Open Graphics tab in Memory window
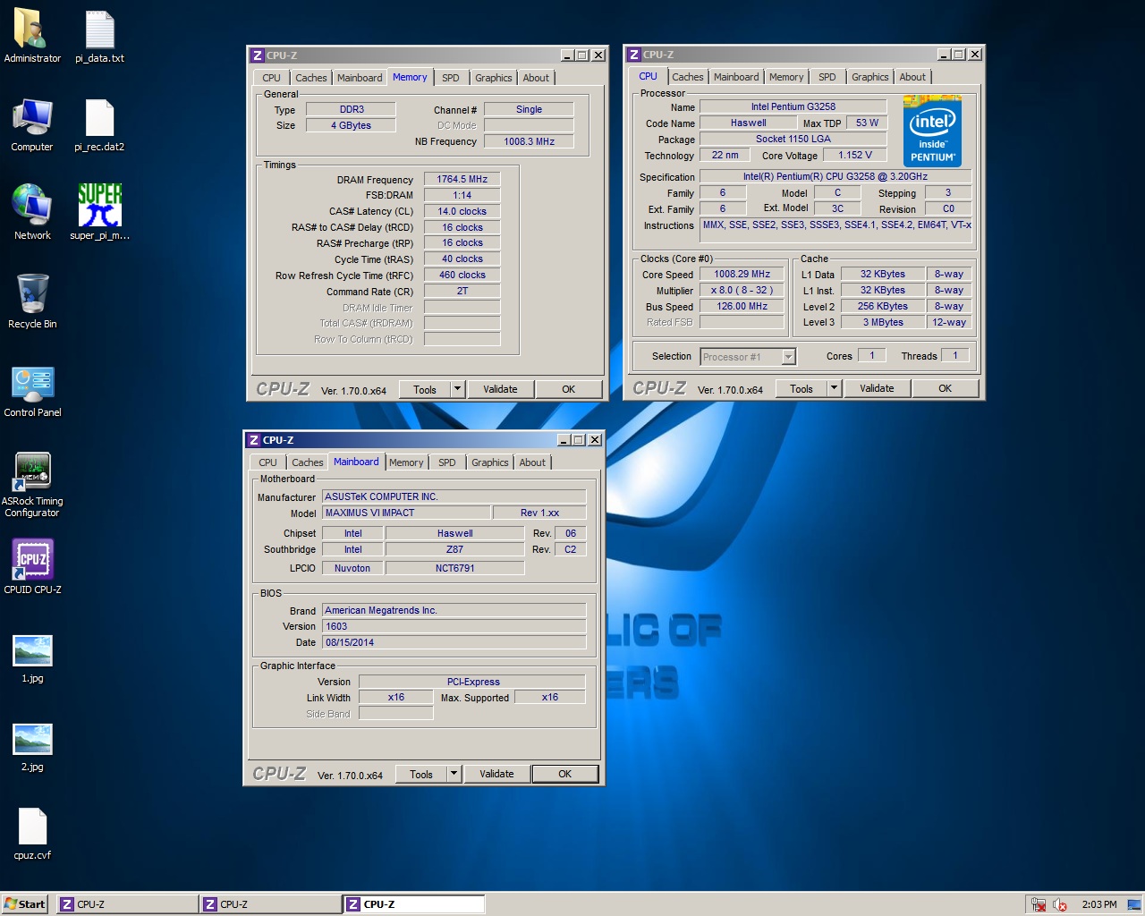This screenshot has width=1145, height=916. [494, 78]
